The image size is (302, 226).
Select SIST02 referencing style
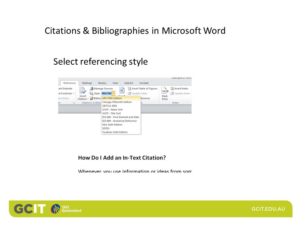point(121,128)
